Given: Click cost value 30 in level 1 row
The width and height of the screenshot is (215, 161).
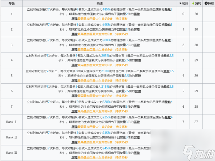Looking at the screenshot, I should click(196, 14).
